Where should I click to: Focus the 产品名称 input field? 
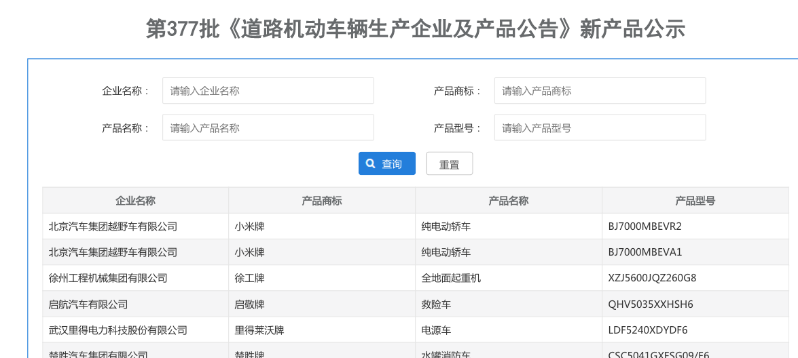268,127
